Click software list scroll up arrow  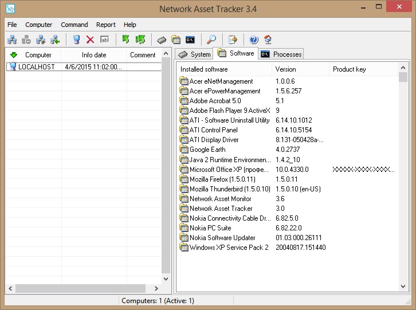pyautogui.click(x=403, y=68)
